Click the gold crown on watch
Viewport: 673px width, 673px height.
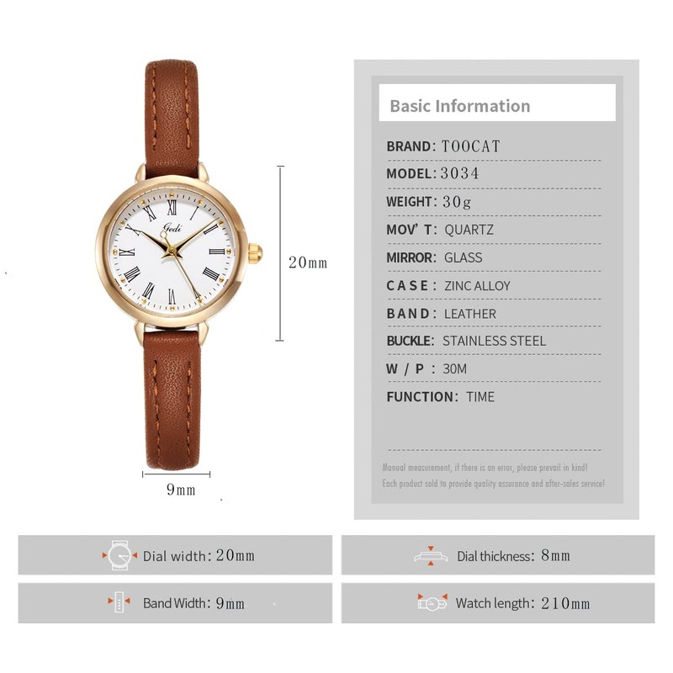(x=256, y=253)
